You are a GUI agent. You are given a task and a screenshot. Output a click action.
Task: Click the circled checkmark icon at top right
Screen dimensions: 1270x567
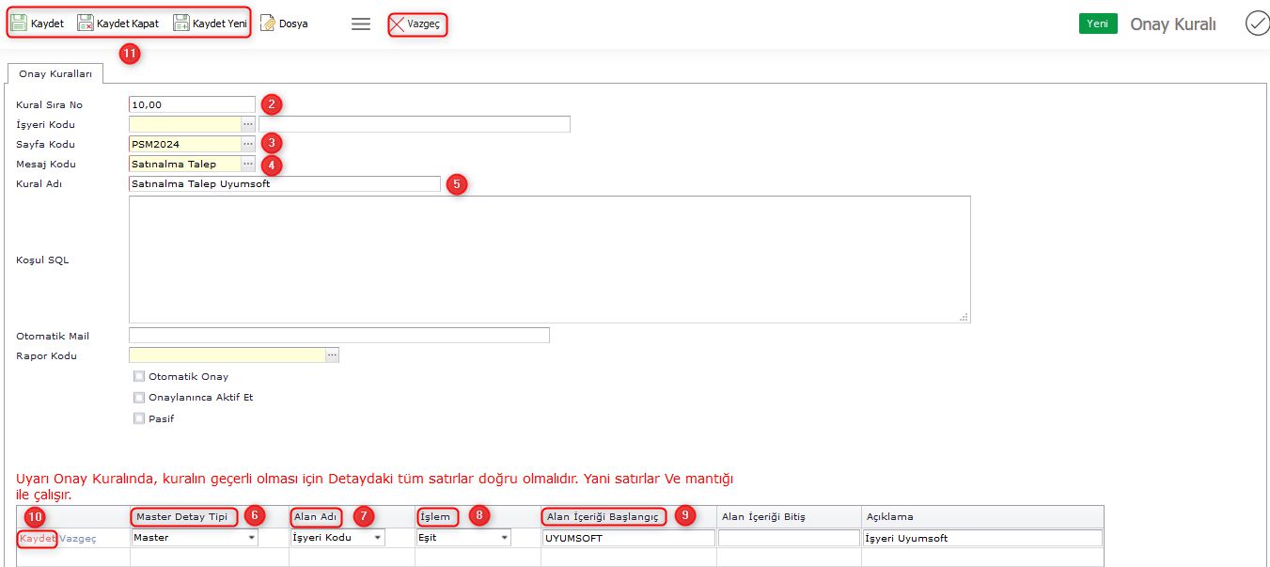1257,24
